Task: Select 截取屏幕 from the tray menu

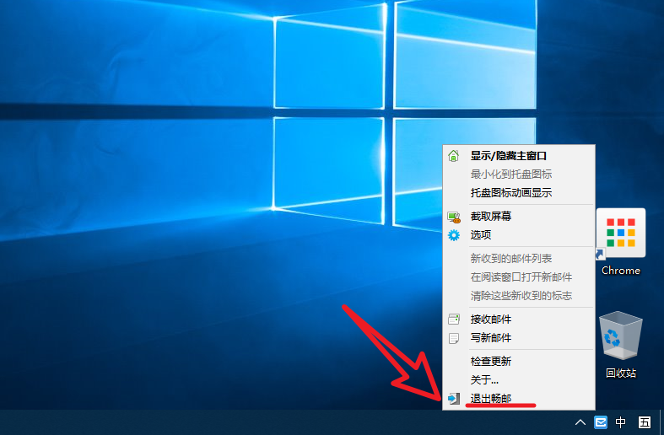Action: coord(519,216)
